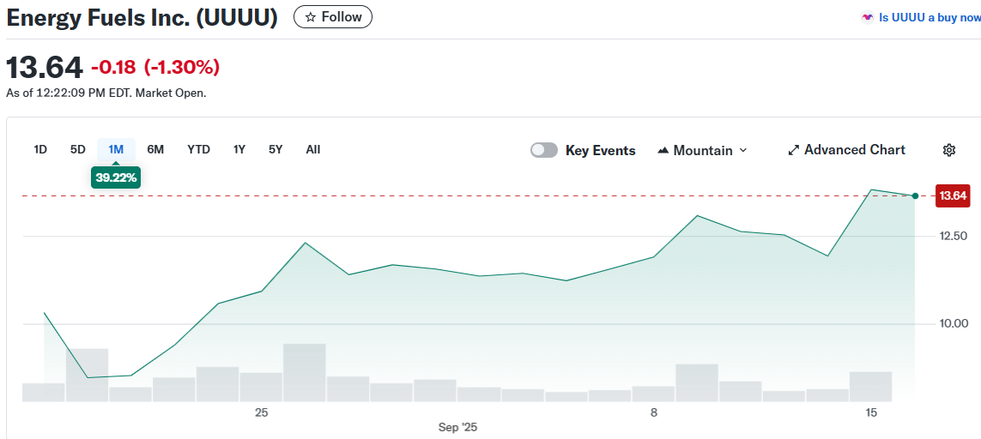The image size is (981, 439).
Task: Open the Advanced Chart view
Action: [x=846, y=150]
